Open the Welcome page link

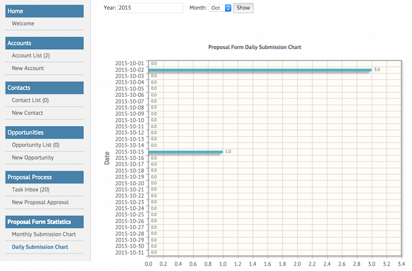pos(23,24)
